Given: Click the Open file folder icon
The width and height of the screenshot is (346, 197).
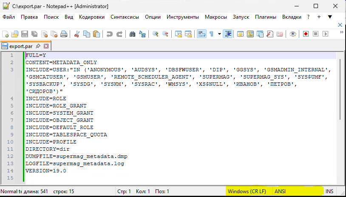Looking at the screenshot, I should [x=15, y=34].
